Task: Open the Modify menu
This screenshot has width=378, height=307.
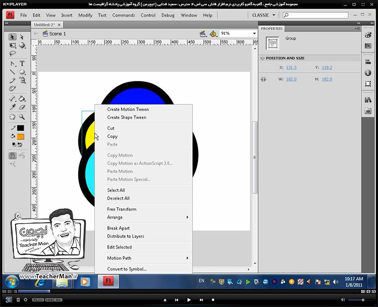Action: tap(85, 15)
